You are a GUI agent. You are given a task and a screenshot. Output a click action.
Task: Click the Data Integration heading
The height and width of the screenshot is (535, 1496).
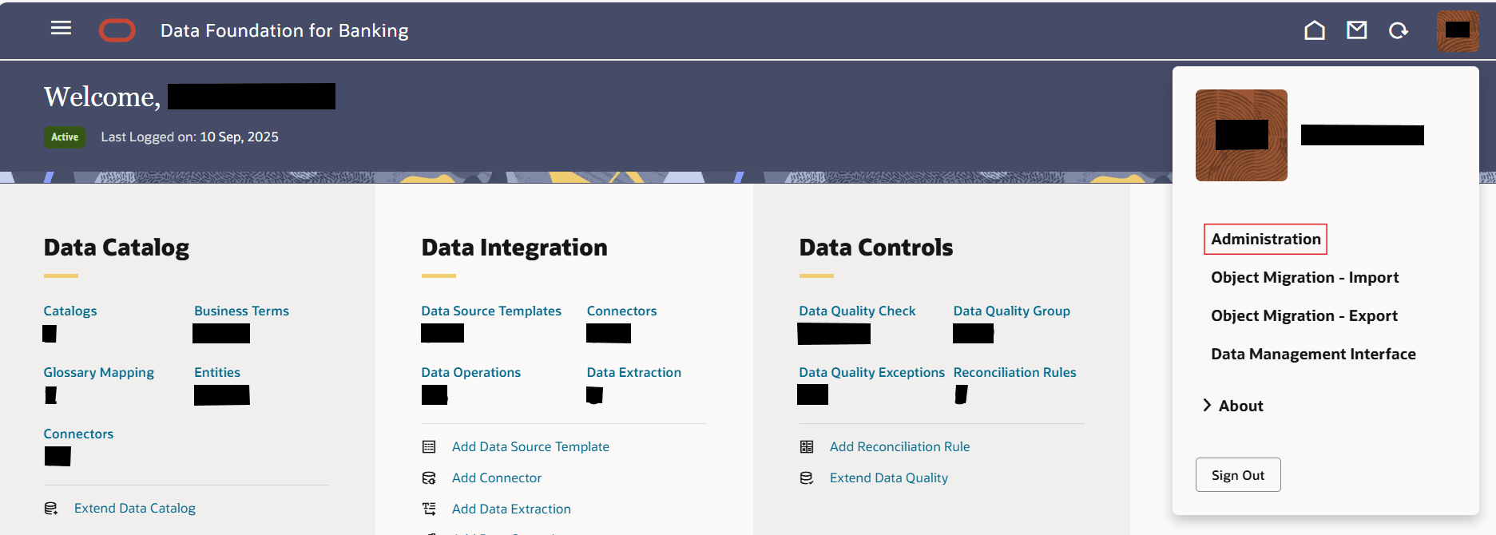point(514,248)
